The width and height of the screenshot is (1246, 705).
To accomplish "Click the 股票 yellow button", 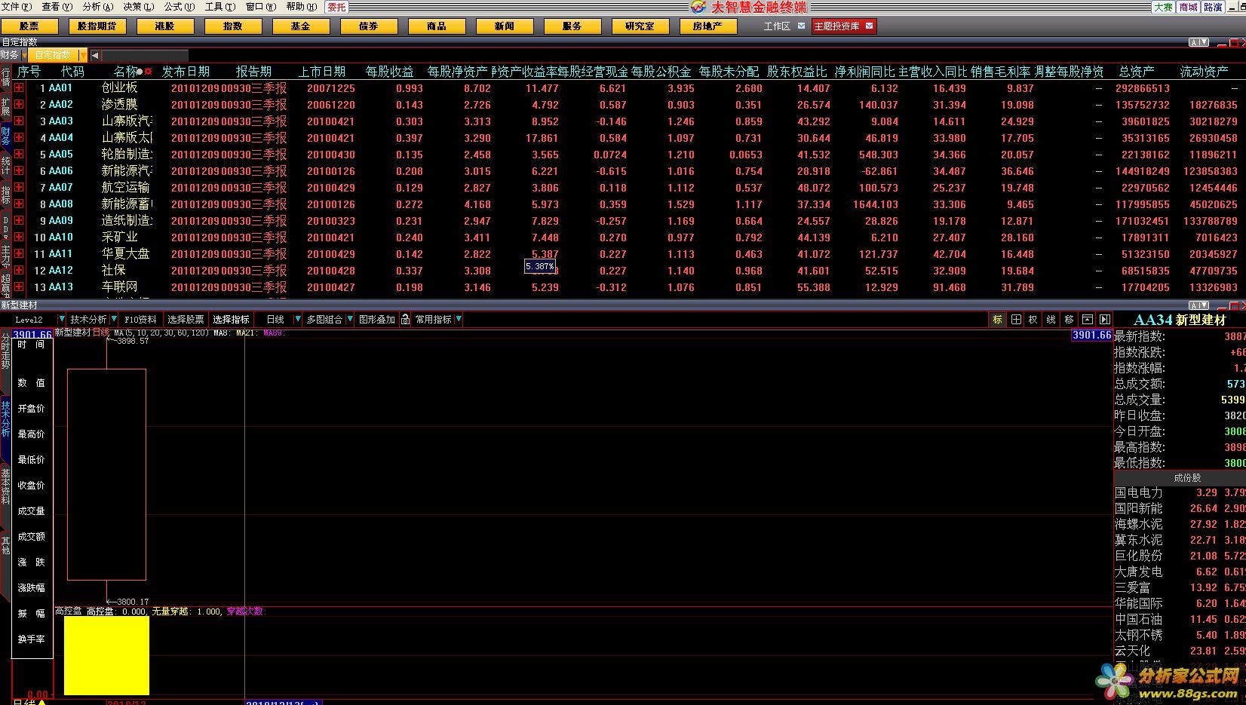I will pyautogui.click(x=29, y=26).
